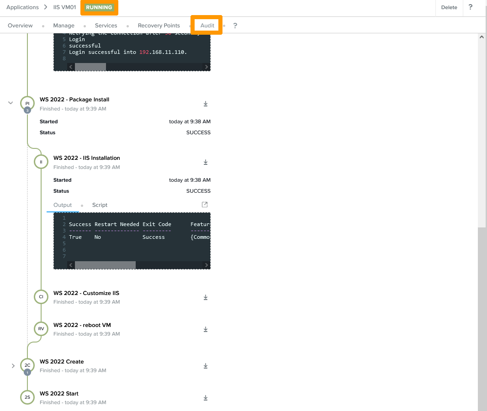Open IIS Installation output in pop-out window
The image size is (487, 411).
[x=205, y=205]
